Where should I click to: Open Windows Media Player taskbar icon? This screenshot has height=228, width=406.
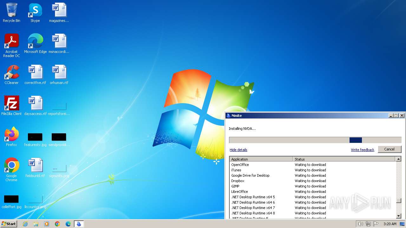point(47,224)
